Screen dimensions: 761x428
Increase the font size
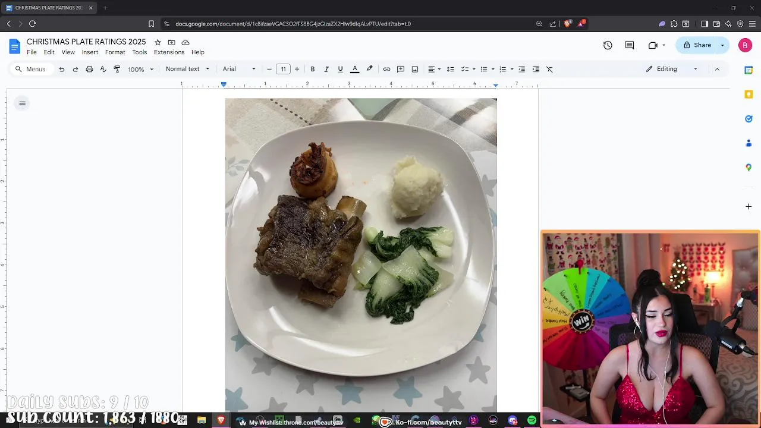pyautogui.click(x=297, y=69)
